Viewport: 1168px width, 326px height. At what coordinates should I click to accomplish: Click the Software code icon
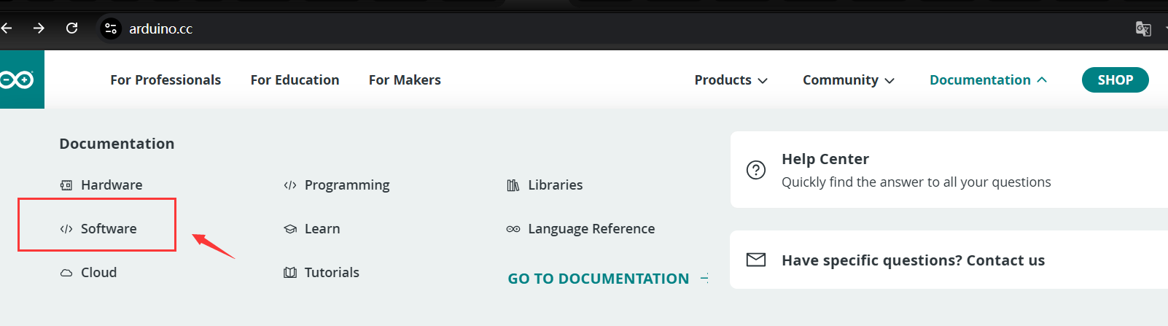tap(66, 229)
